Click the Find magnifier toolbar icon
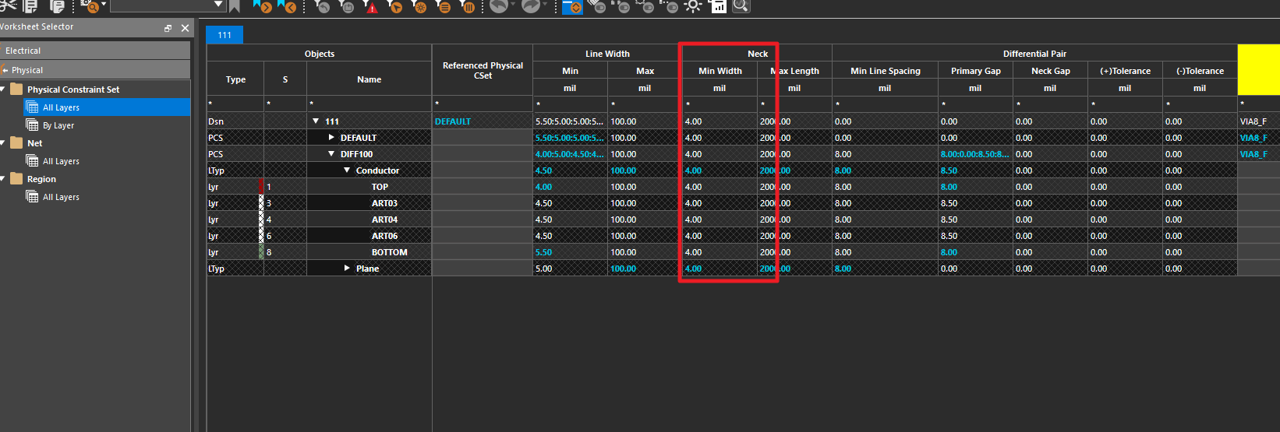Viewport: 1280px width, 432px height. point(90,6)
